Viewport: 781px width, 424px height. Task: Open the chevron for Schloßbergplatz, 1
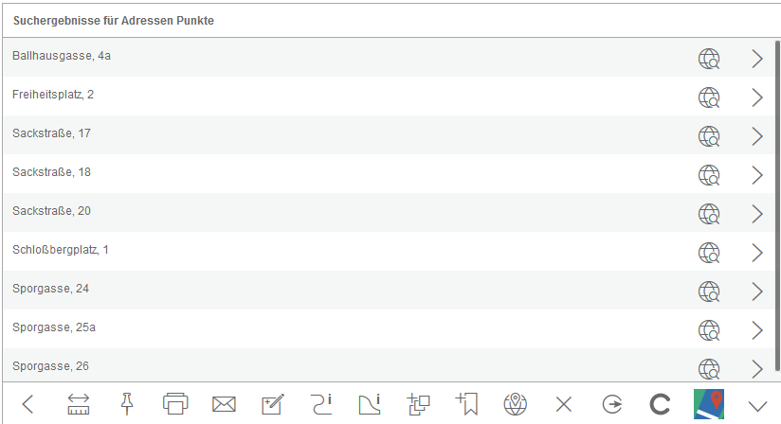(x=756, y=253)
